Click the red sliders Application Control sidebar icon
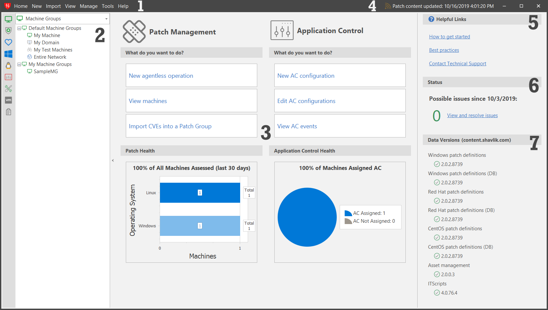This screenshot has width=548, height=310. [x=9, y=77]
